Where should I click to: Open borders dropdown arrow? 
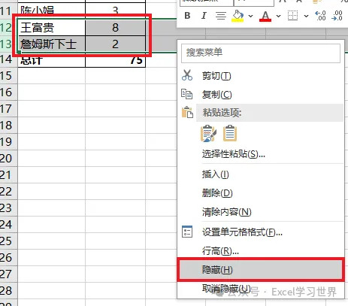[306, 16]
